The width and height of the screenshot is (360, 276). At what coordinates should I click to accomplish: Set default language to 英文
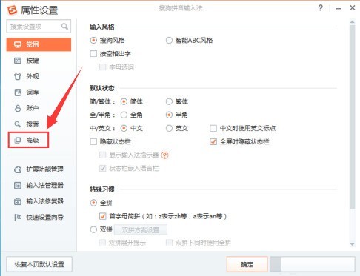[x=169, y=128]
